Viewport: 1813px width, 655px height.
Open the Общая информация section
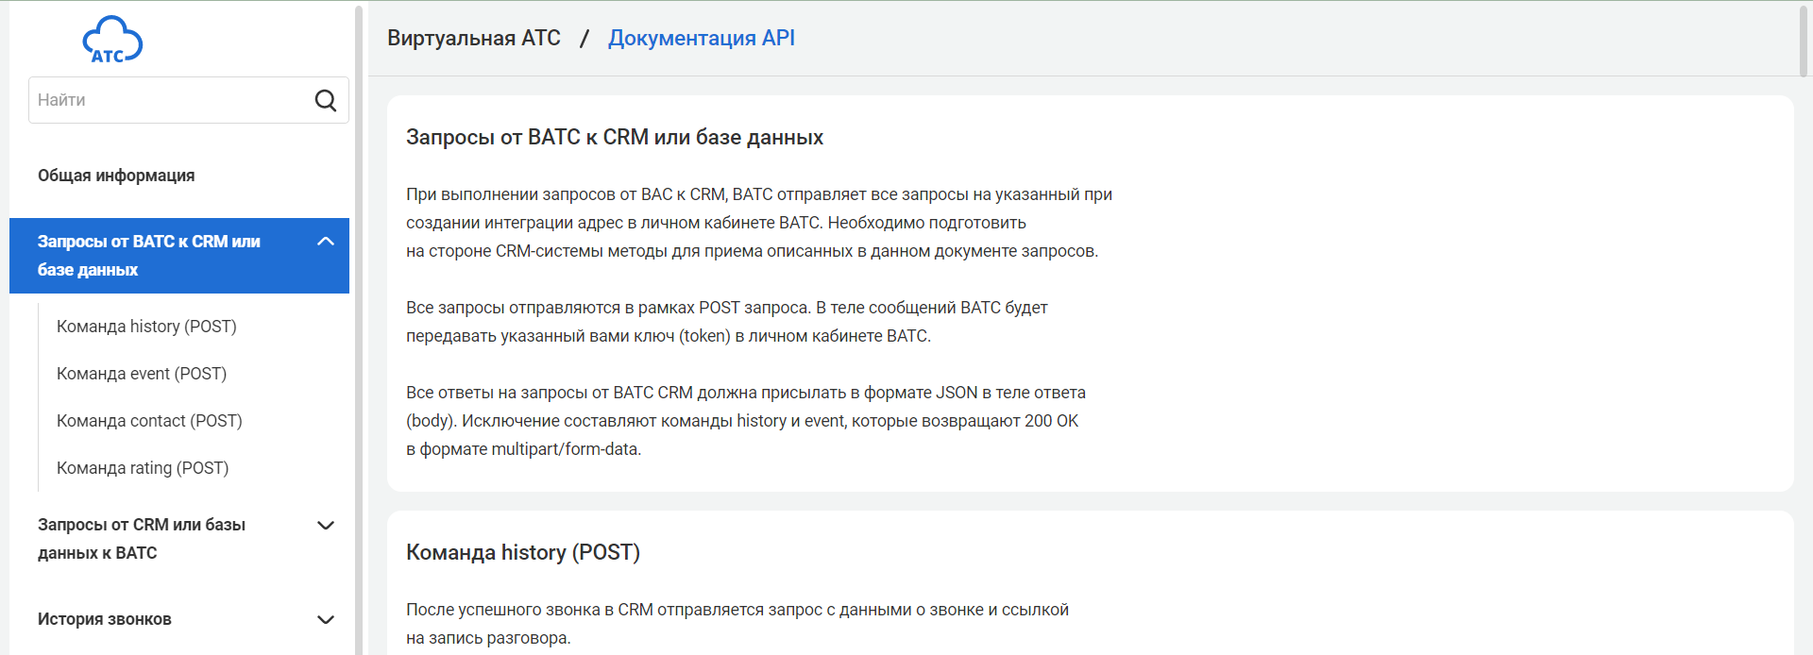(x=116, y=176)
